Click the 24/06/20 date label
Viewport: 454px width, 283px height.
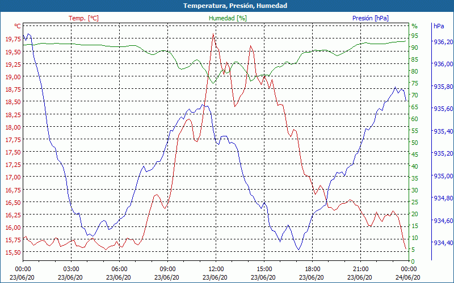[x=407, y=277]
